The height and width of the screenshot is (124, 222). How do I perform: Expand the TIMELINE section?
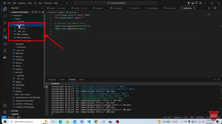[x=10, y=114]
